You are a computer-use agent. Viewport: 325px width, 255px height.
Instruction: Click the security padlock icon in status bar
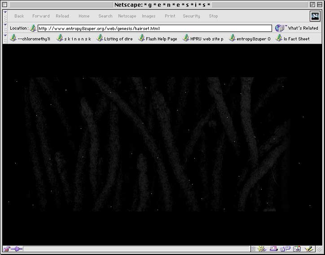click(x=7, y=249)
